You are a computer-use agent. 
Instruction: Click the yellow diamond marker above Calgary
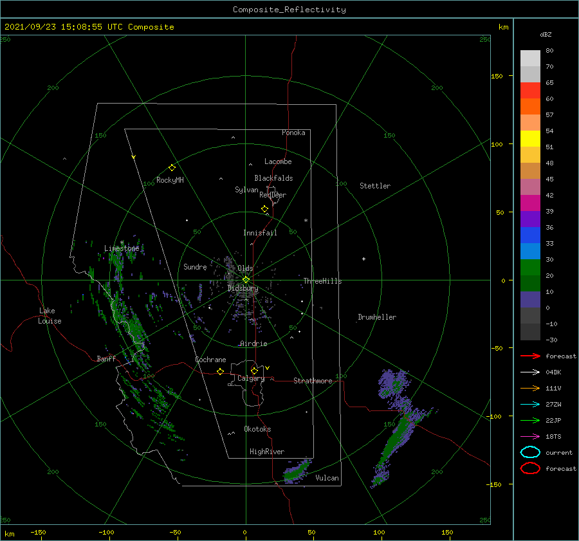click(x=254, y=371)
